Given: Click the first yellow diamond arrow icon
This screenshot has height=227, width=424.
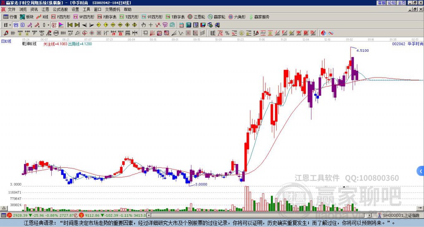Looking at the screenshot, I should 99,25.
